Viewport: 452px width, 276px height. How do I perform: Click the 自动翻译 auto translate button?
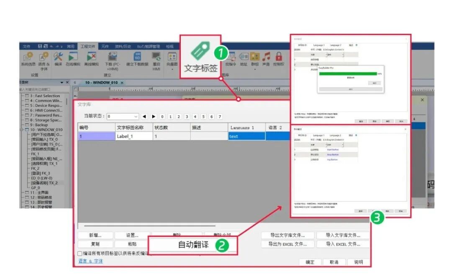point(193,245)
